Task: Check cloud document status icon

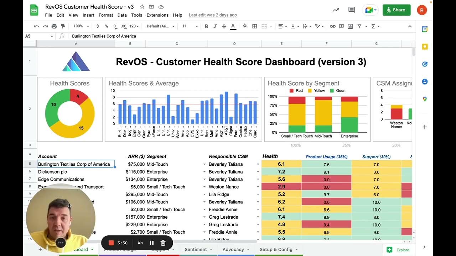Action: click(x=161, y=7)
